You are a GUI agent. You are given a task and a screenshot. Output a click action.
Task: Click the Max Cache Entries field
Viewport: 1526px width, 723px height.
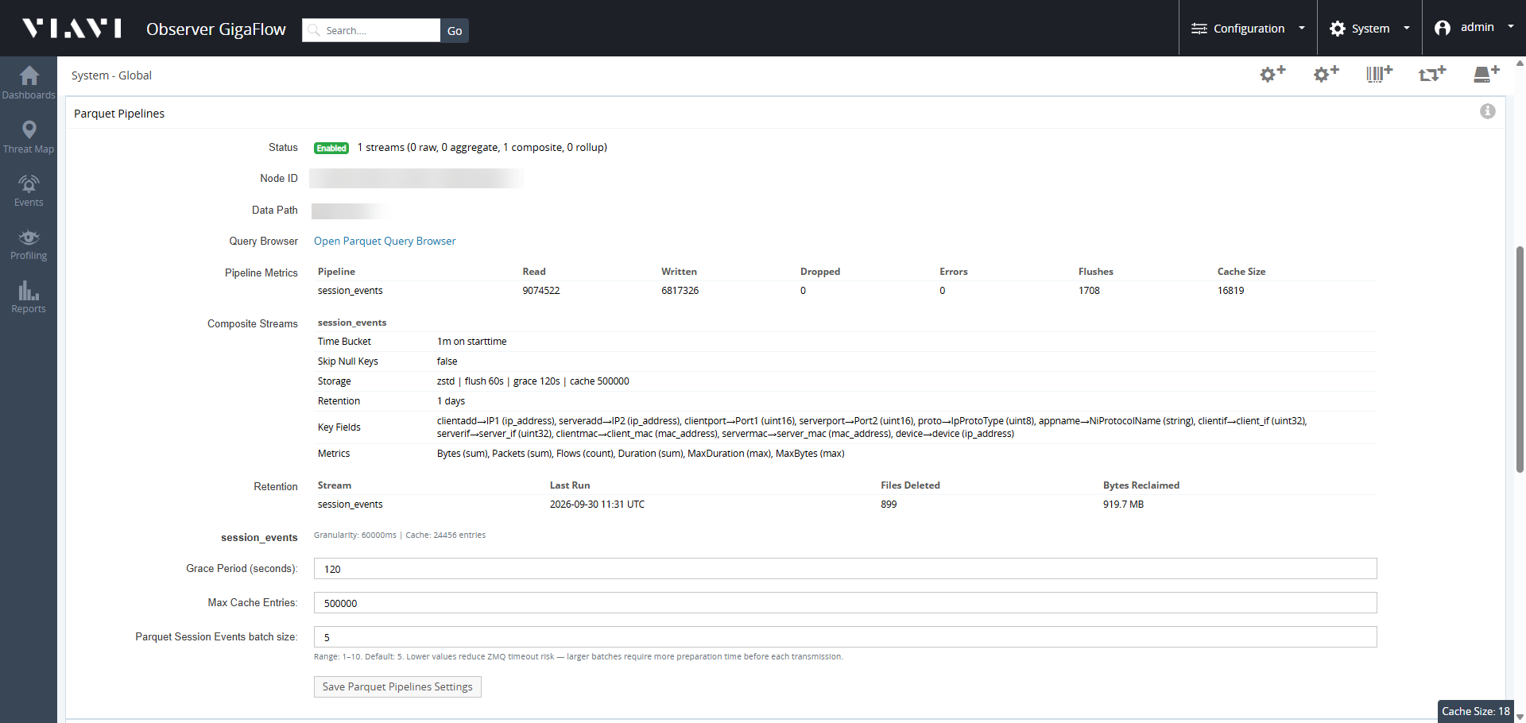[x=845, y=603]
